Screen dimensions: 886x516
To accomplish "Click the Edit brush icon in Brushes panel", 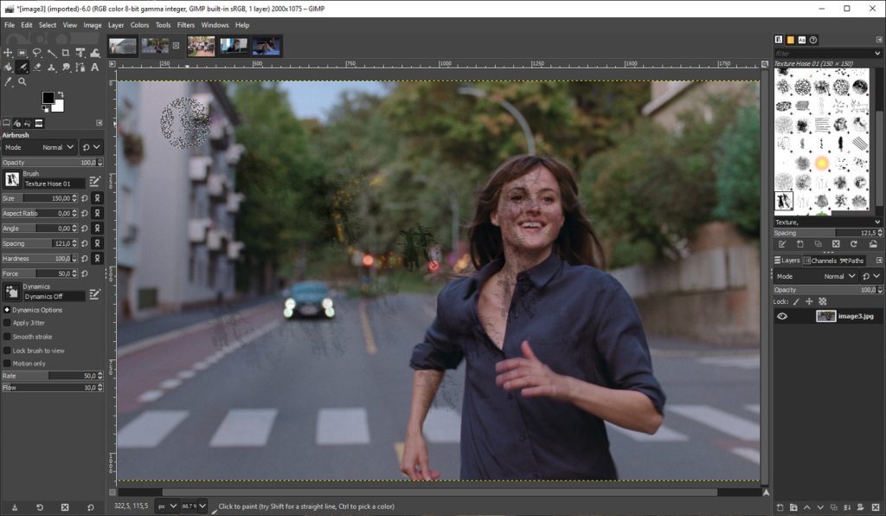I will pyautogui.click(x=782, y=244).
